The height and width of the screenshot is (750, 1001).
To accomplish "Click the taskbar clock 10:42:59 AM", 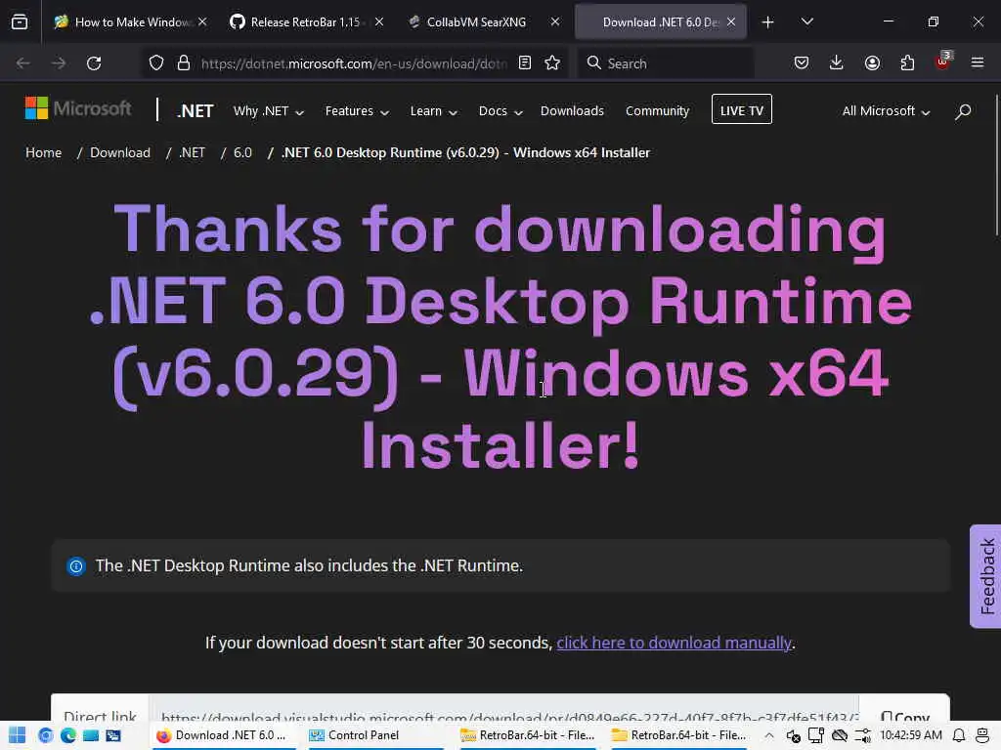I will point(910,735).
